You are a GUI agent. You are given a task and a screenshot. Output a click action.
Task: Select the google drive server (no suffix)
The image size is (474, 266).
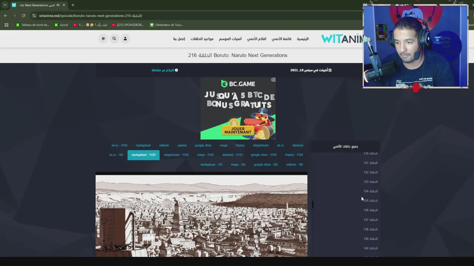click(203, 145)
